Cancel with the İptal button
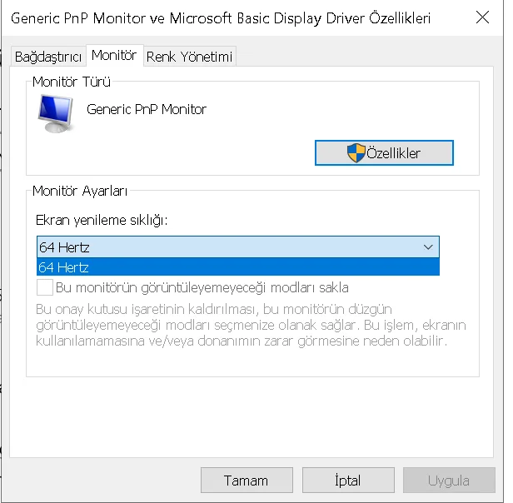 point(347,481)
